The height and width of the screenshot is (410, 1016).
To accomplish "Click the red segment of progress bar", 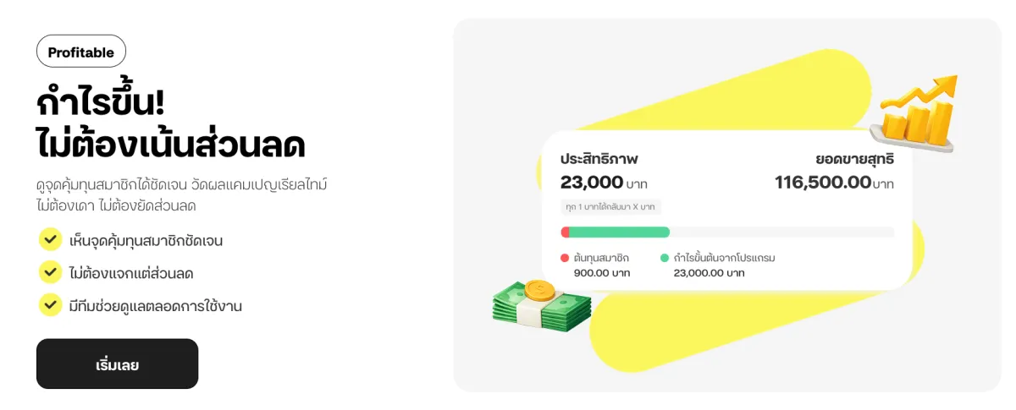I will (x=565, y=232).
